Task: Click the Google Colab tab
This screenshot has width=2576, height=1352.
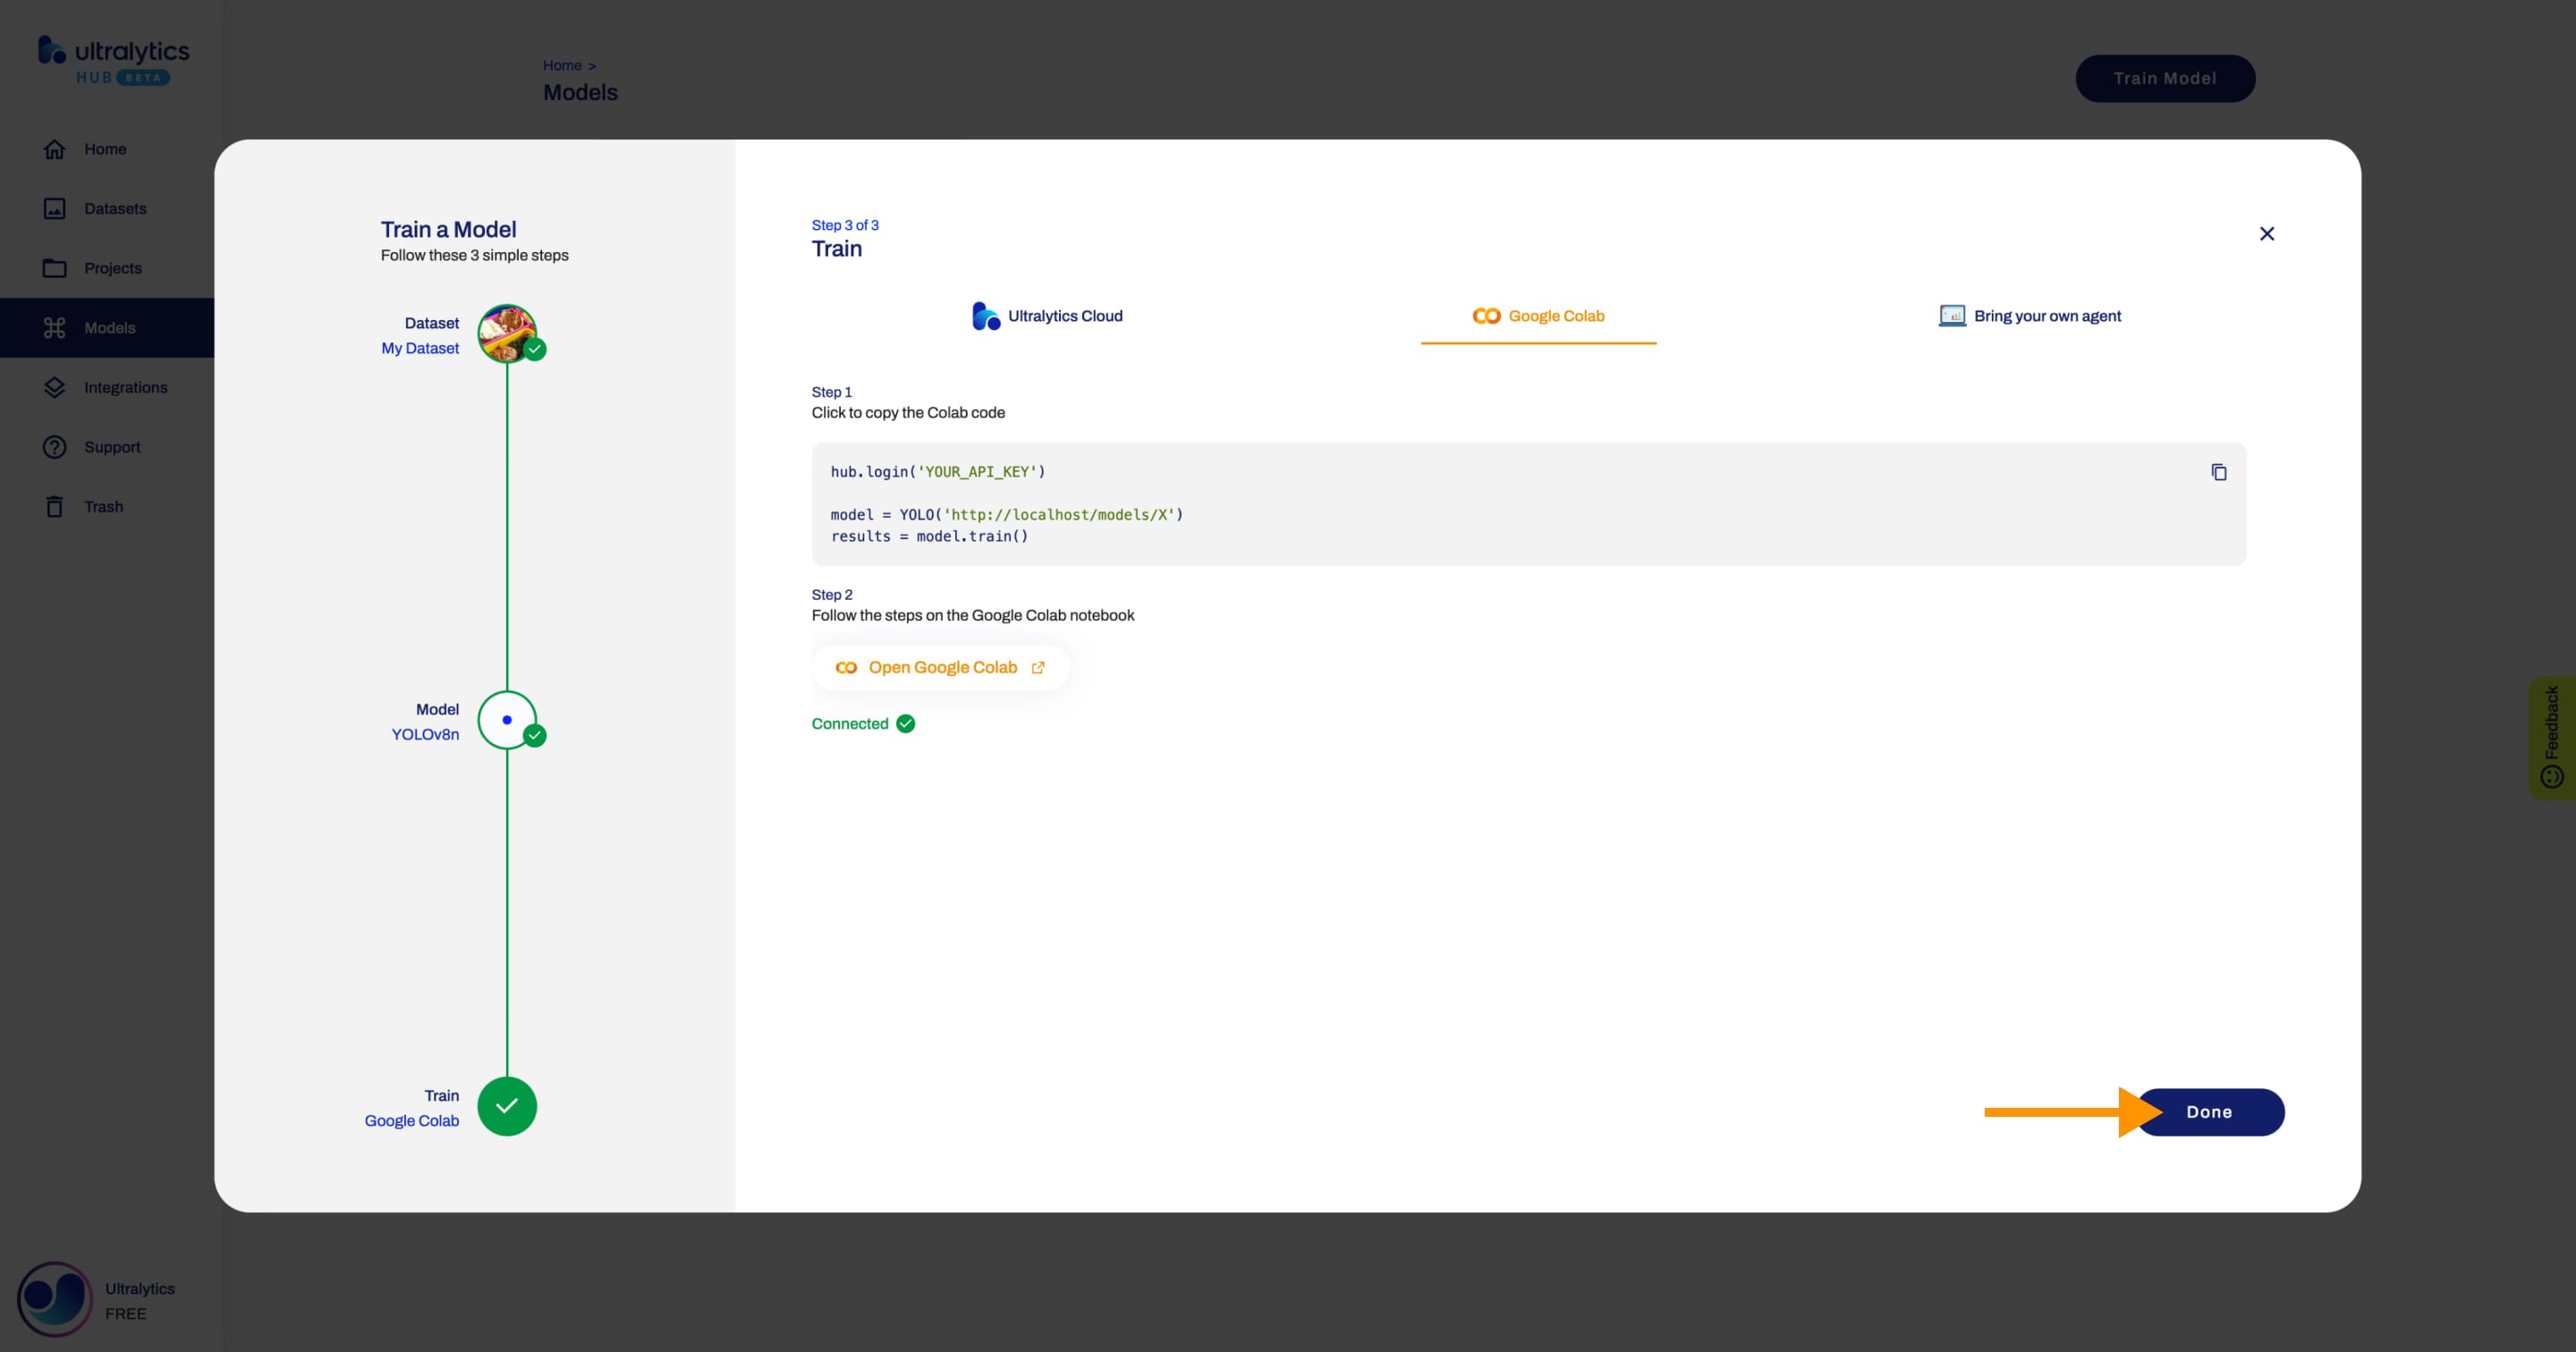Action: coord(1537,315)
